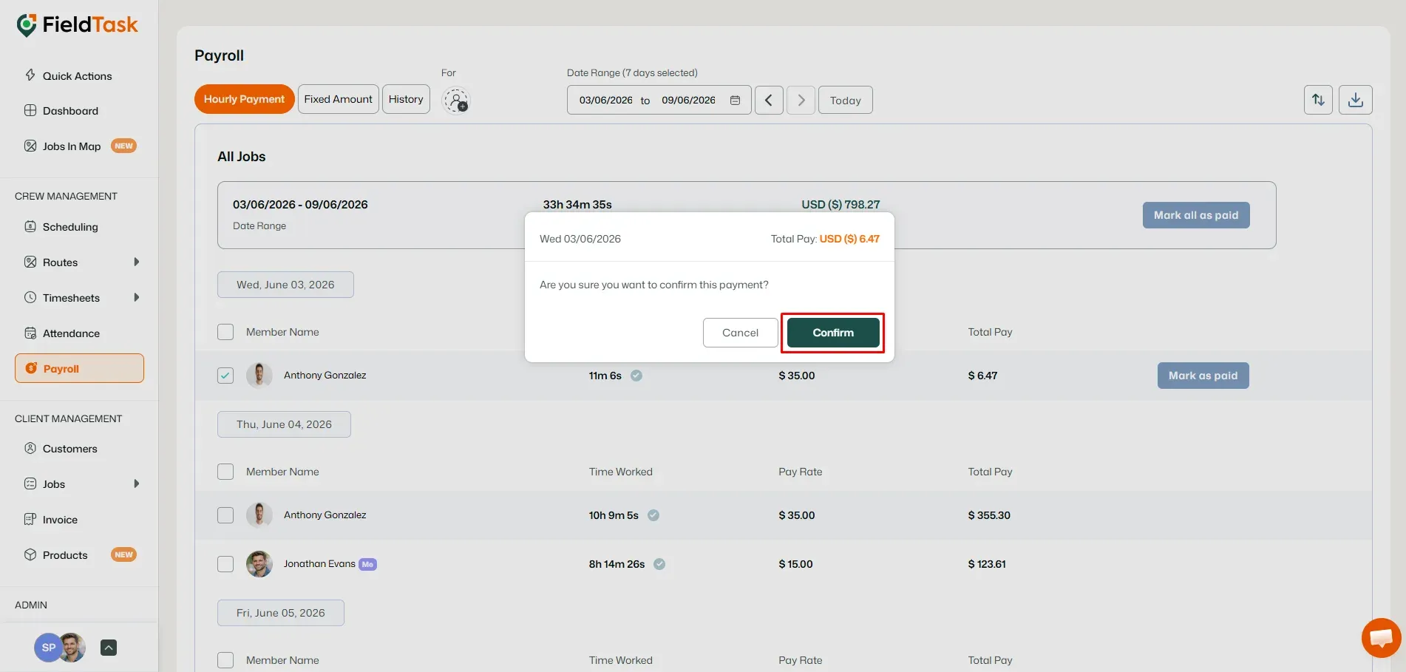
Task: Check the Jonathan Evans row checkbox
Action: pyautogui.click(x=225, y=564)
